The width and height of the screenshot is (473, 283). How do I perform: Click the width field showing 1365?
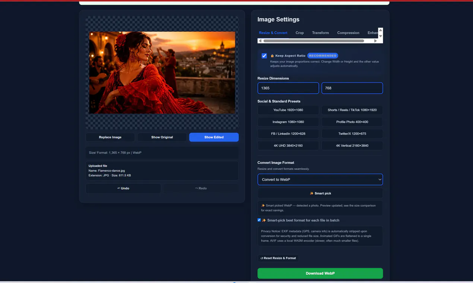click(x=288, y=88)
